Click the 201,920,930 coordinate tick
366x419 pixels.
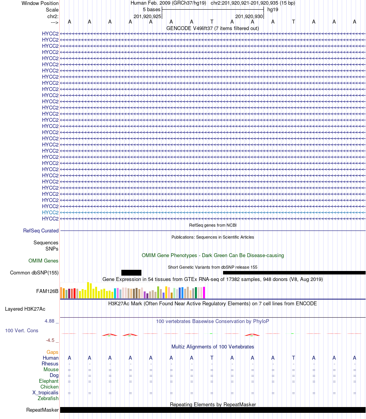[x=249, y=16]
